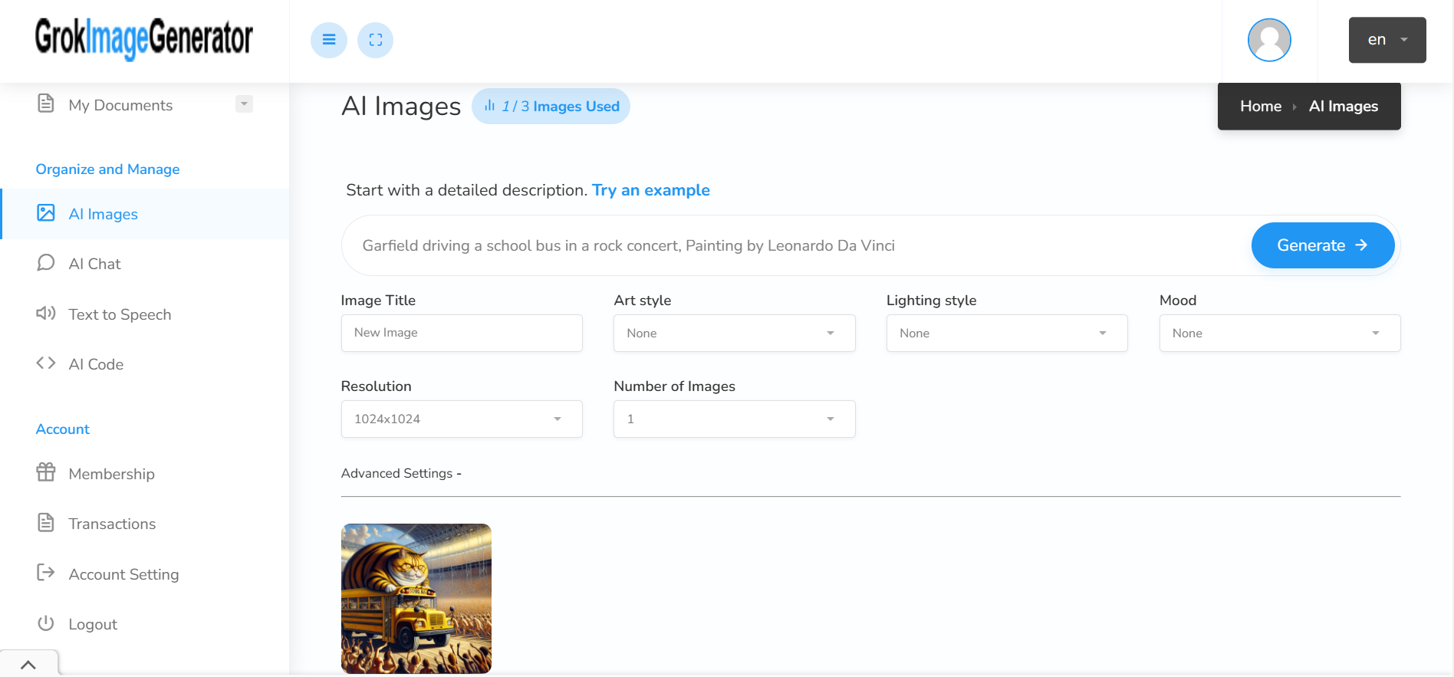Open the Number of Images dropdown

point(734,419)
